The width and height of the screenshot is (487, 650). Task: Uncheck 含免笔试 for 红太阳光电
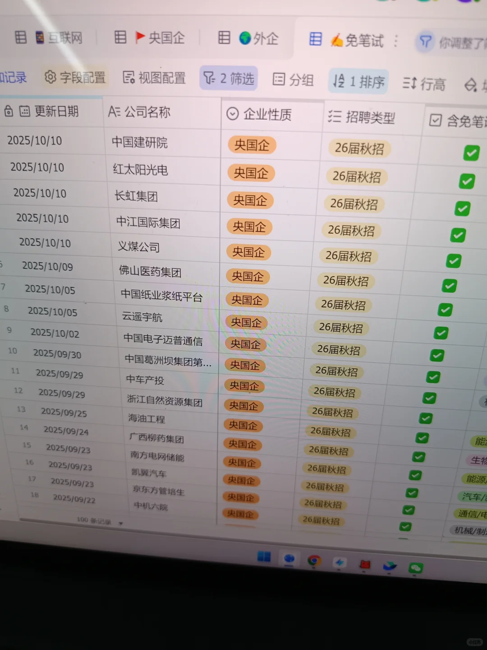(x=467, y=181)
